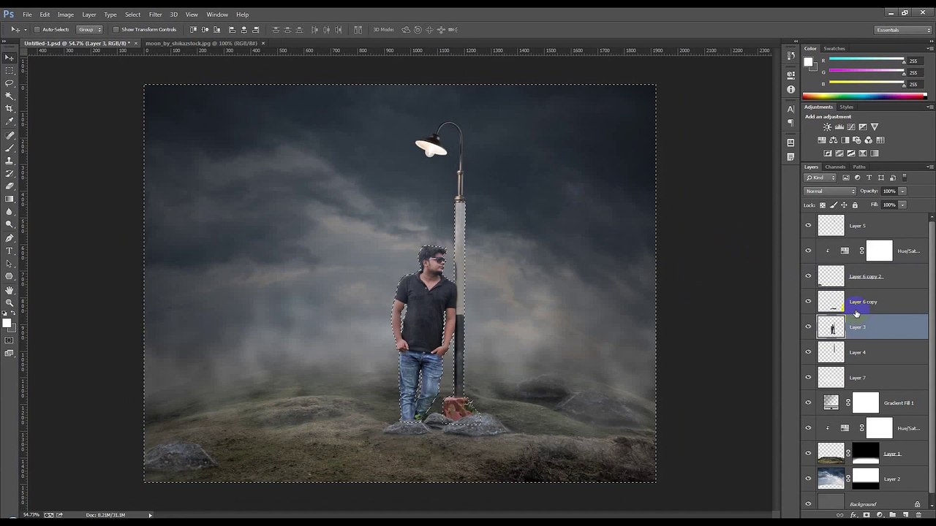Select the Lasso tool

point(9,83)
